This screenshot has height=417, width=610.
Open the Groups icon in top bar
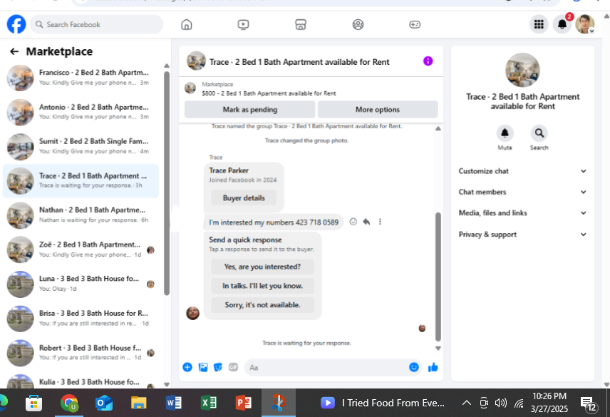pos(358,24)
